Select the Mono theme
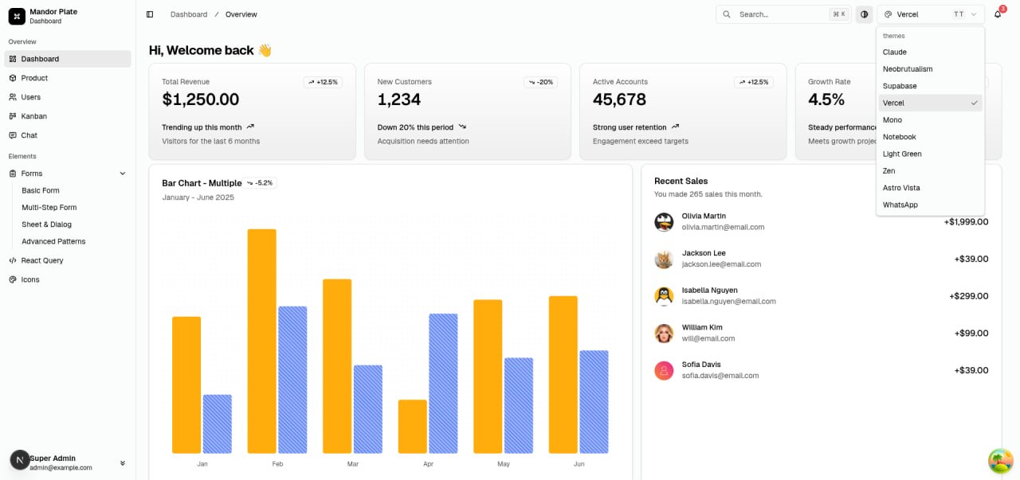 pyautogui.click(x=930, y=120)
